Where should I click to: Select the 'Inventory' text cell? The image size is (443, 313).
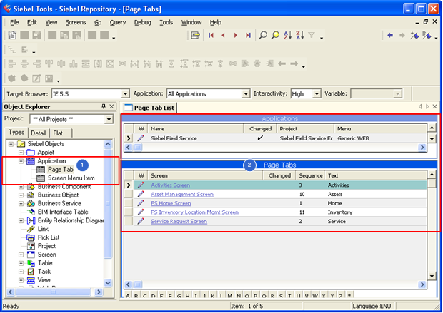pos(340,212)
